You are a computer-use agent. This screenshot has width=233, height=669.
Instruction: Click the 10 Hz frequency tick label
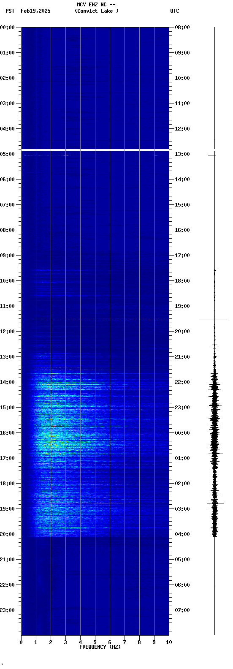tap(169, 642)
